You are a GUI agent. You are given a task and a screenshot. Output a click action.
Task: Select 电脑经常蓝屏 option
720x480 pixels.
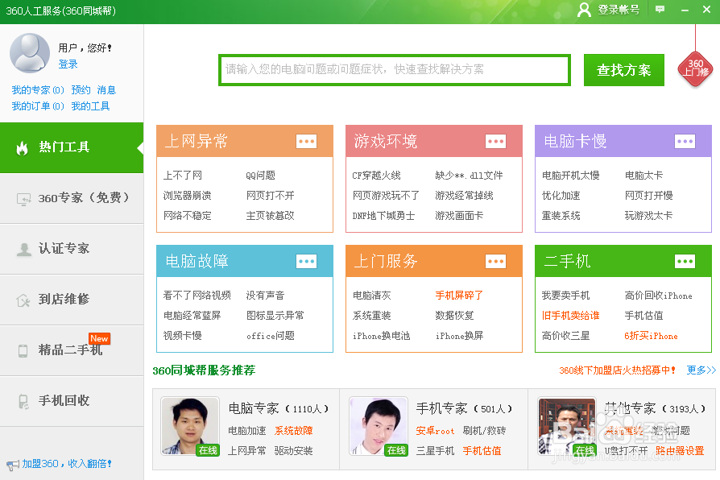192,316
